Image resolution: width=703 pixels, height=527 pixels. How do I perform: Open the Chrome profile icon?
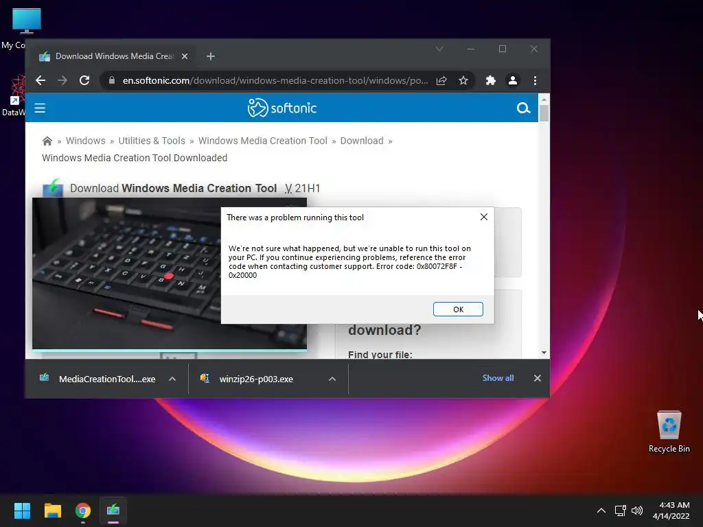coord(512,81)
